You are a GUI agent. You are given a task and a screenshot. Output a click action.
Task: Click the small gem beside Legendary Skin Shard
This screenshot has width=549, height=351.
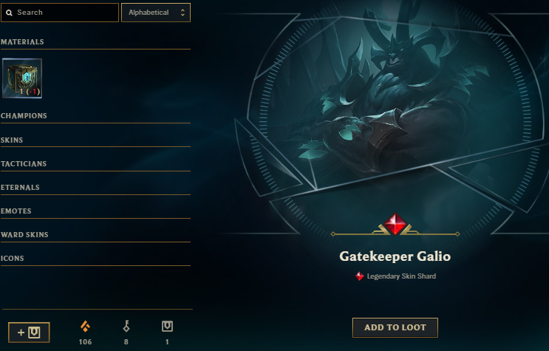360,276
